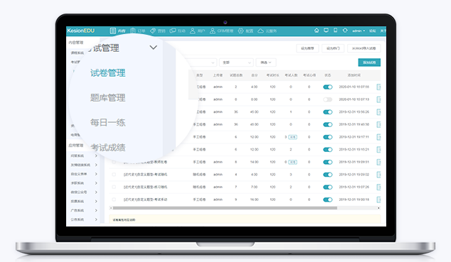Click the teal 添加试卷 button
This screenshot has height=262, width=451.
click(x=369, y=62)
